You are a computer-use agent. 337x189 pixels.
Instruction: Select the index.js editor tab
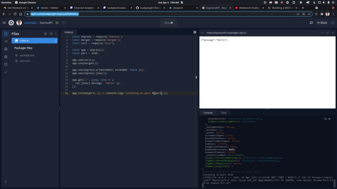(69, 32)
